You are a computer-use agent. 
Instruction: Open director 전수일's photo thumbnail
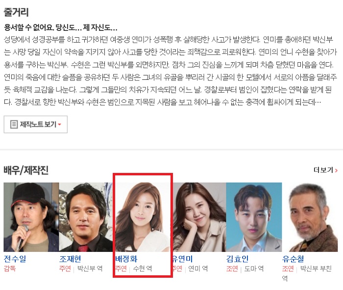pyautogui.click(x=31, y=217)
